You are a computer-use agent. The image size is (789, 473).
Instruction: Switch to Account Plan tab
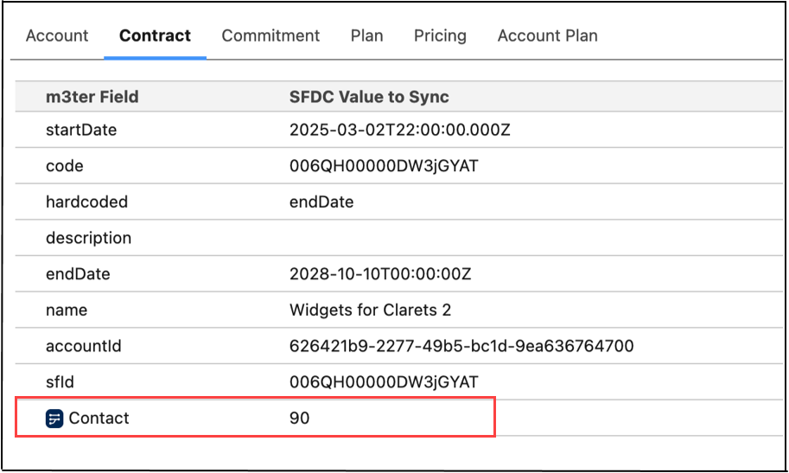point(547,36)
